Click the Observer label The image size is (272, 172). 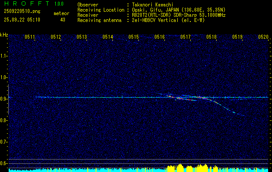coord(88,5)
